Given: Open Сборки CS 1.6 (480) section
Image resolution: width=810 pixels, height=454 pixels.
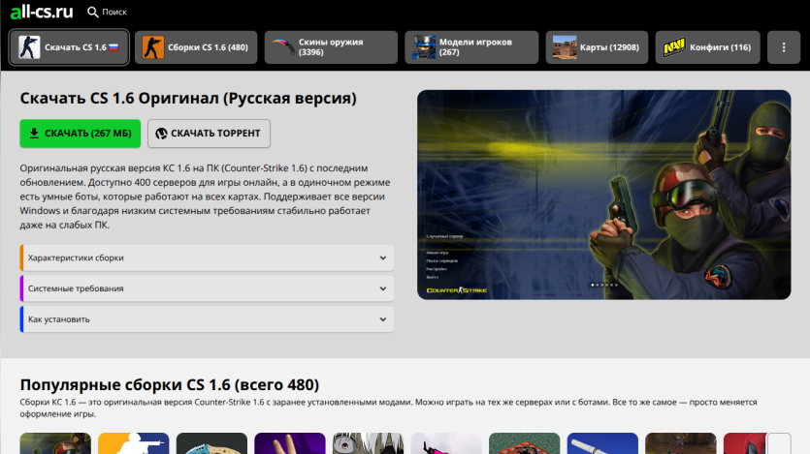Looking at the screenshot, I should click(196, 47).
